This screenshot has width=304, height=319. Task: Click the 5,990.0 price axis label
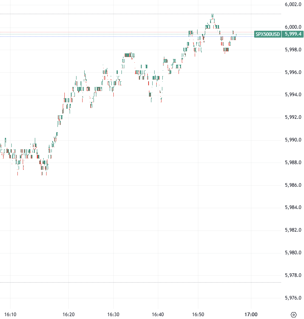coord(293,140)
